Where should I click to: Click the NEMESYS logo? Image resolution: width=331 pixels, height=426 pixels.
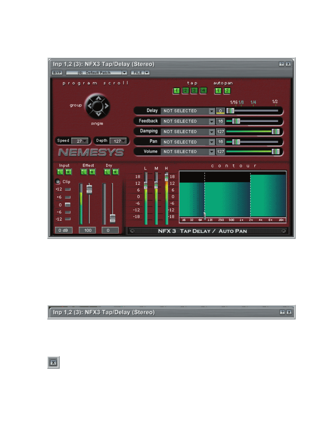(x=91, y=152)
